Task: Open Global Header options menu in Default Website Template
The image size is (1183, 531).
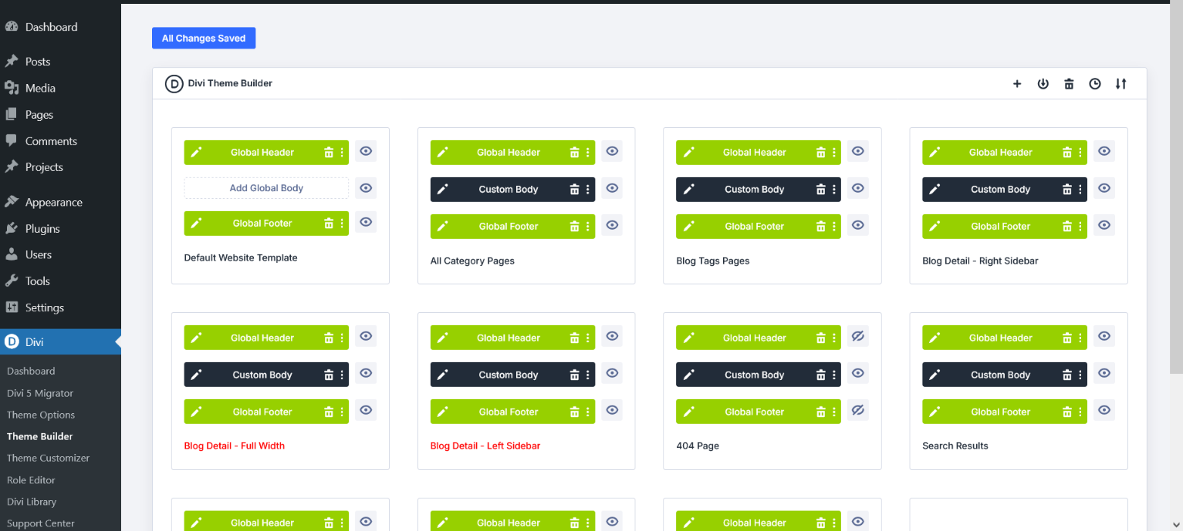Action: tap(342, 153)
